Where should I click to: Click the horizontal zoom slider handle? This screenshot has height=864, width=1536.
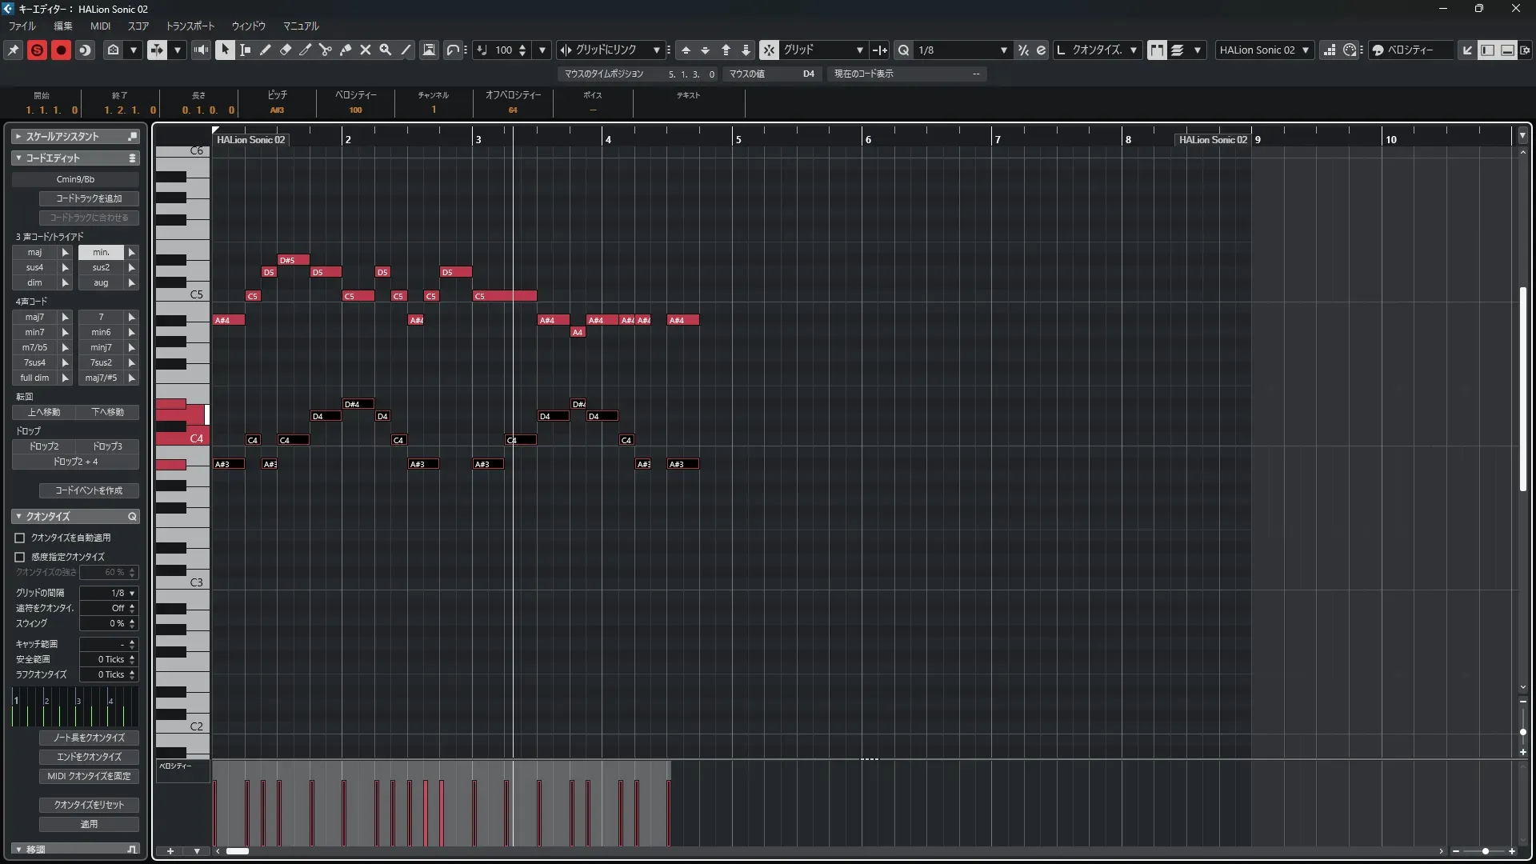[1486, 851]
